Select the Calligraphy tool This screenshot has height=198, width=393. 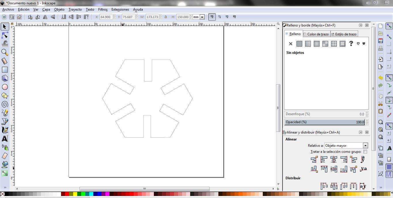(x=5, y=130)
